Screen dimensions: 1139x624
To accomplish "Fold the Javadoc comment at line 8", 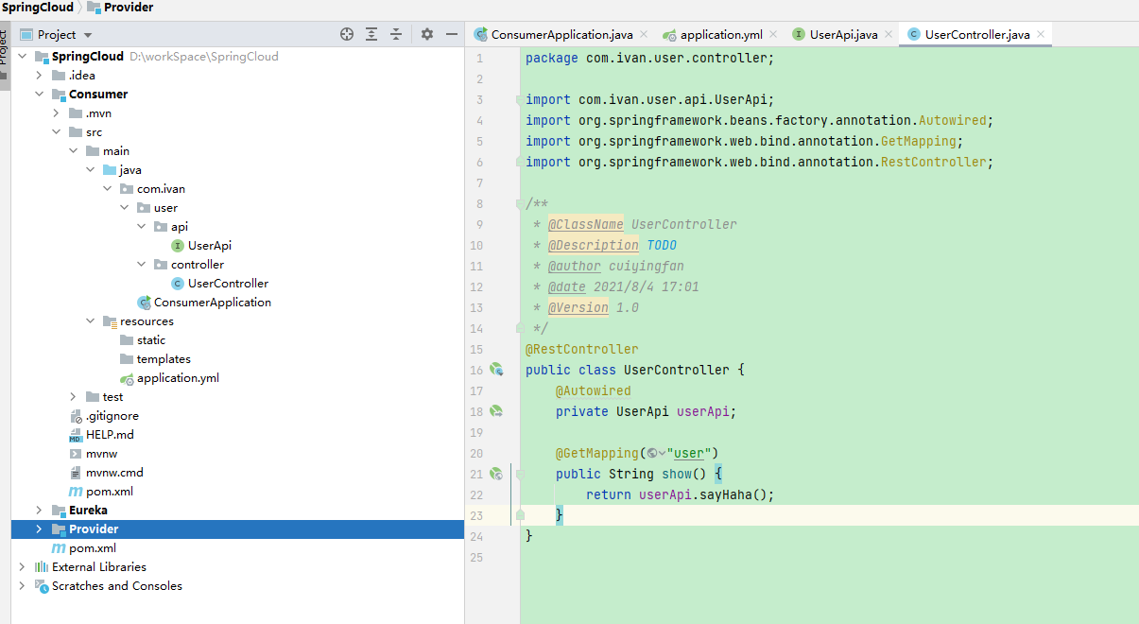I will (x=519, y=203).
